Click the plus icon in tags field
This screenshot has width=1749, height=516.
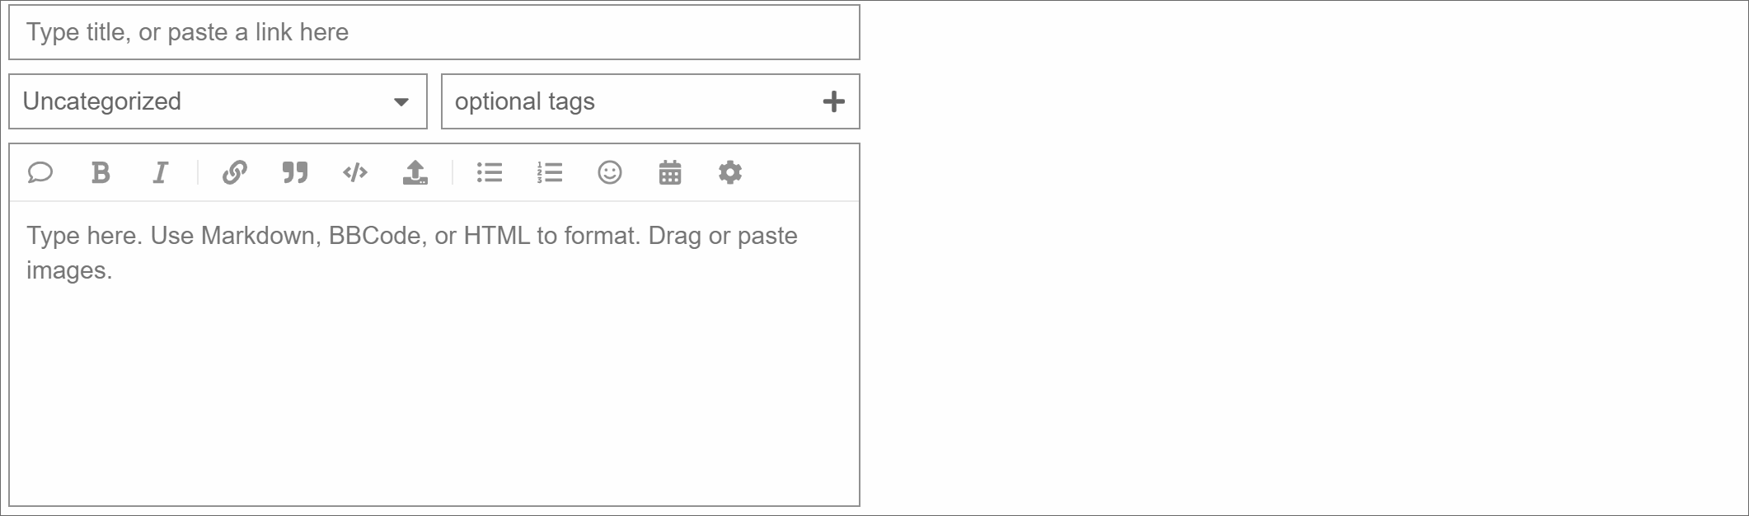834,101
